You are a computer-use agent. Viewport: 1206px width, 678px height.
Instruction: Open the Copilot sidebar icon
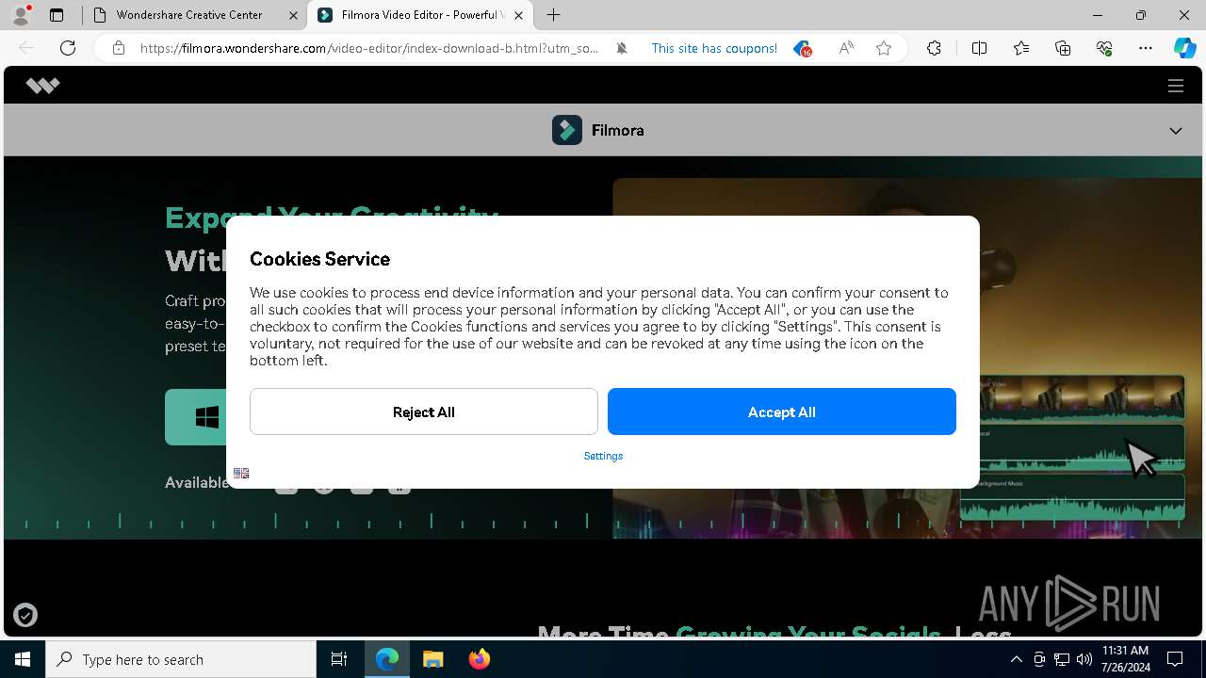(1184, 48)
